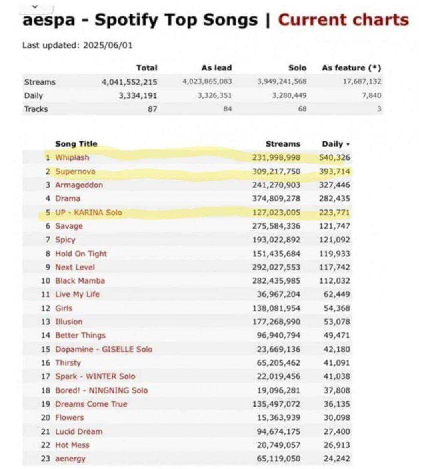Click the Savage song link
Viewport: 432px width, 469px height.
[69, 226]
